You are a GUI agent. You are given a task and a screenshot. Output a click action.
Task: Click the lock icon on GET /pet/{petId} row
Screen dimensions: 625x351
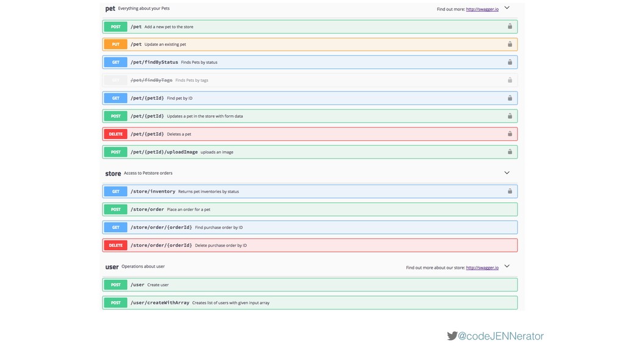tap(510, 98)
